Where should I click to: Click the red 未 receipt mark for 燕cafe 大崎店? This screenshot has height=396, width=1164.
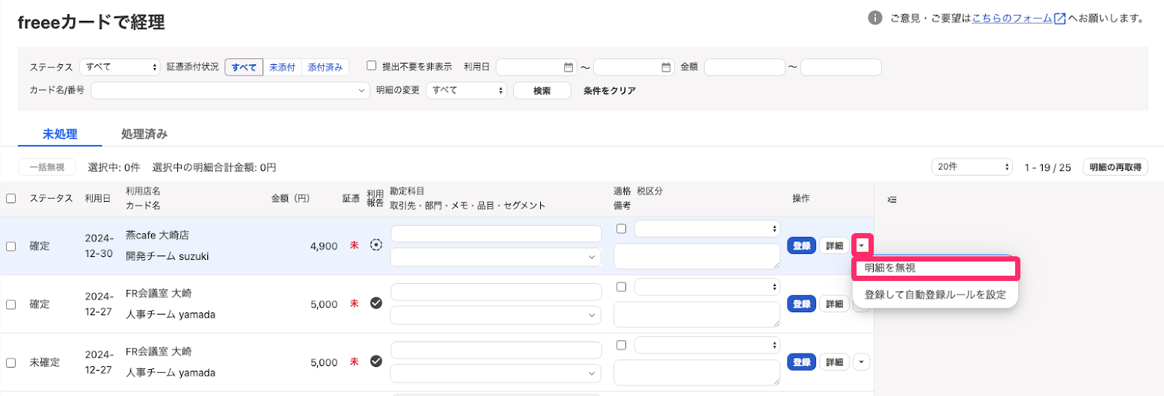354,246
